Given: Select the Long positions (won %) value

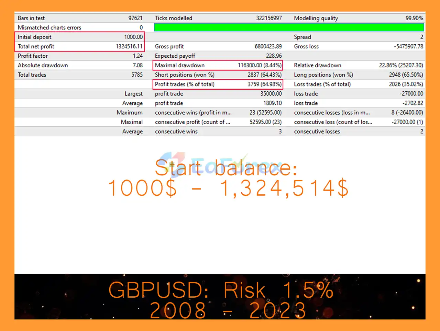Looking at the screenshot, I should 406,75.
